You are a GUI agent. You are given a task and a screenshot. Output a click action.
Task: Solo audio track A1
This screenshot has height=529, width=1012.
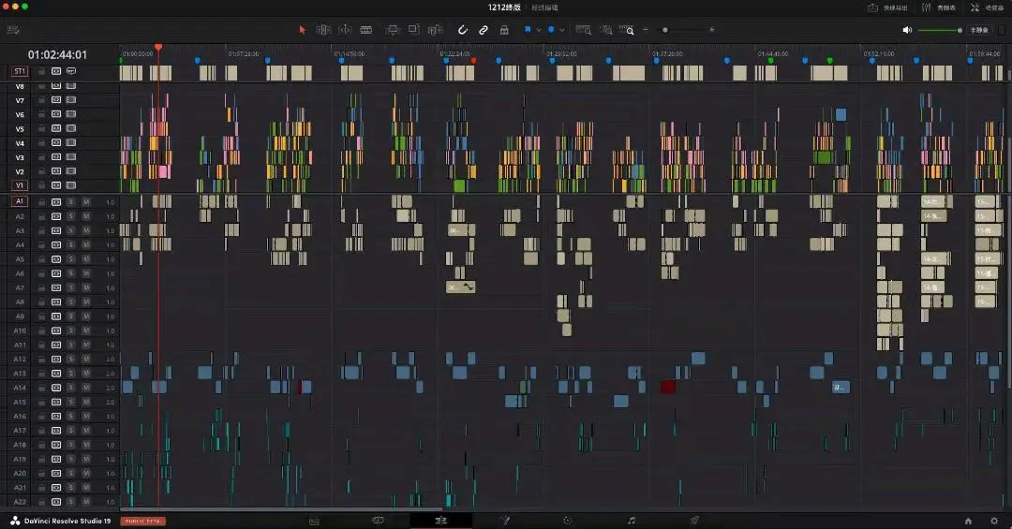tap(71, 202)
